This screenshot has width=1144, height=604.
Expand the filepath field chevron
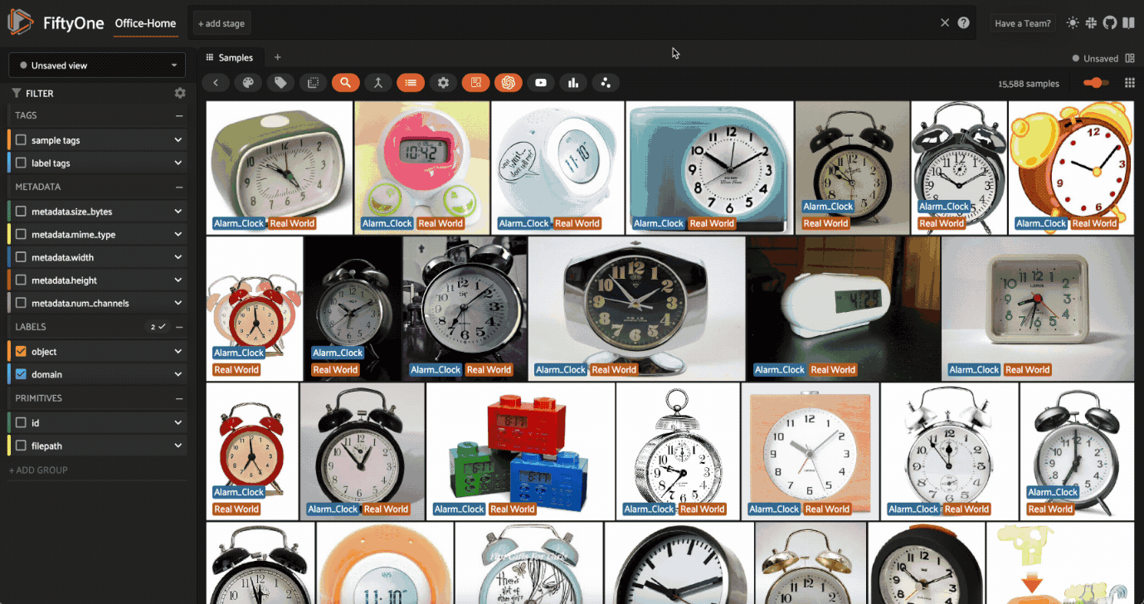178,446
